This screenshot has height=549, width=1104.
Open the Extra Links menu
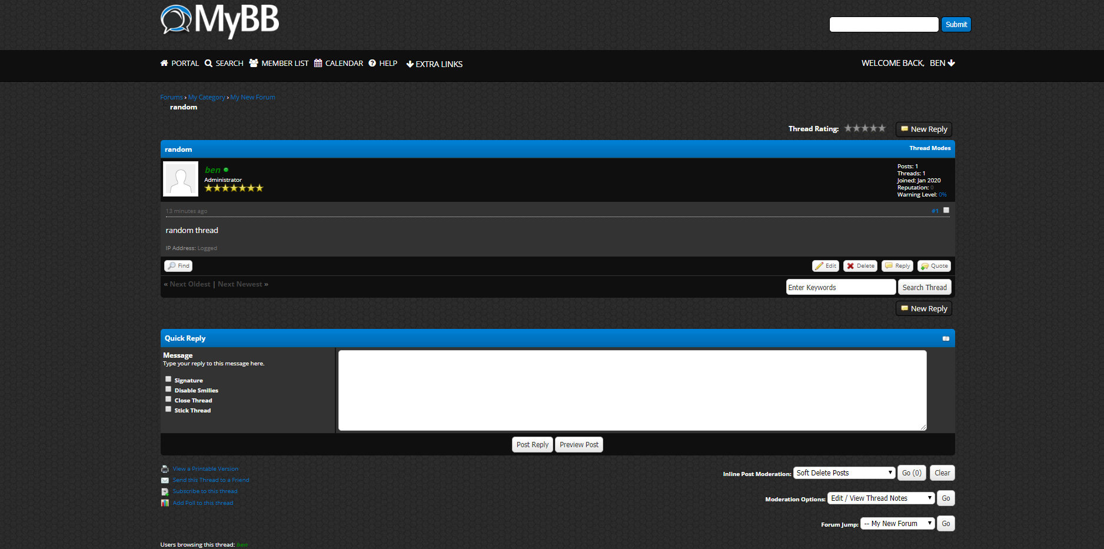(x=434, y=64)
